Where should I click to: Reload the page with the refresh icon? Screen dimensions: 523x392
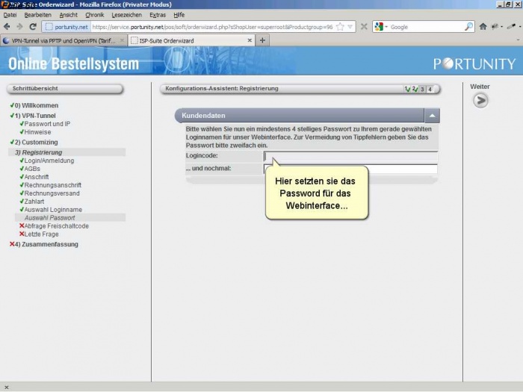coord(33,26)
